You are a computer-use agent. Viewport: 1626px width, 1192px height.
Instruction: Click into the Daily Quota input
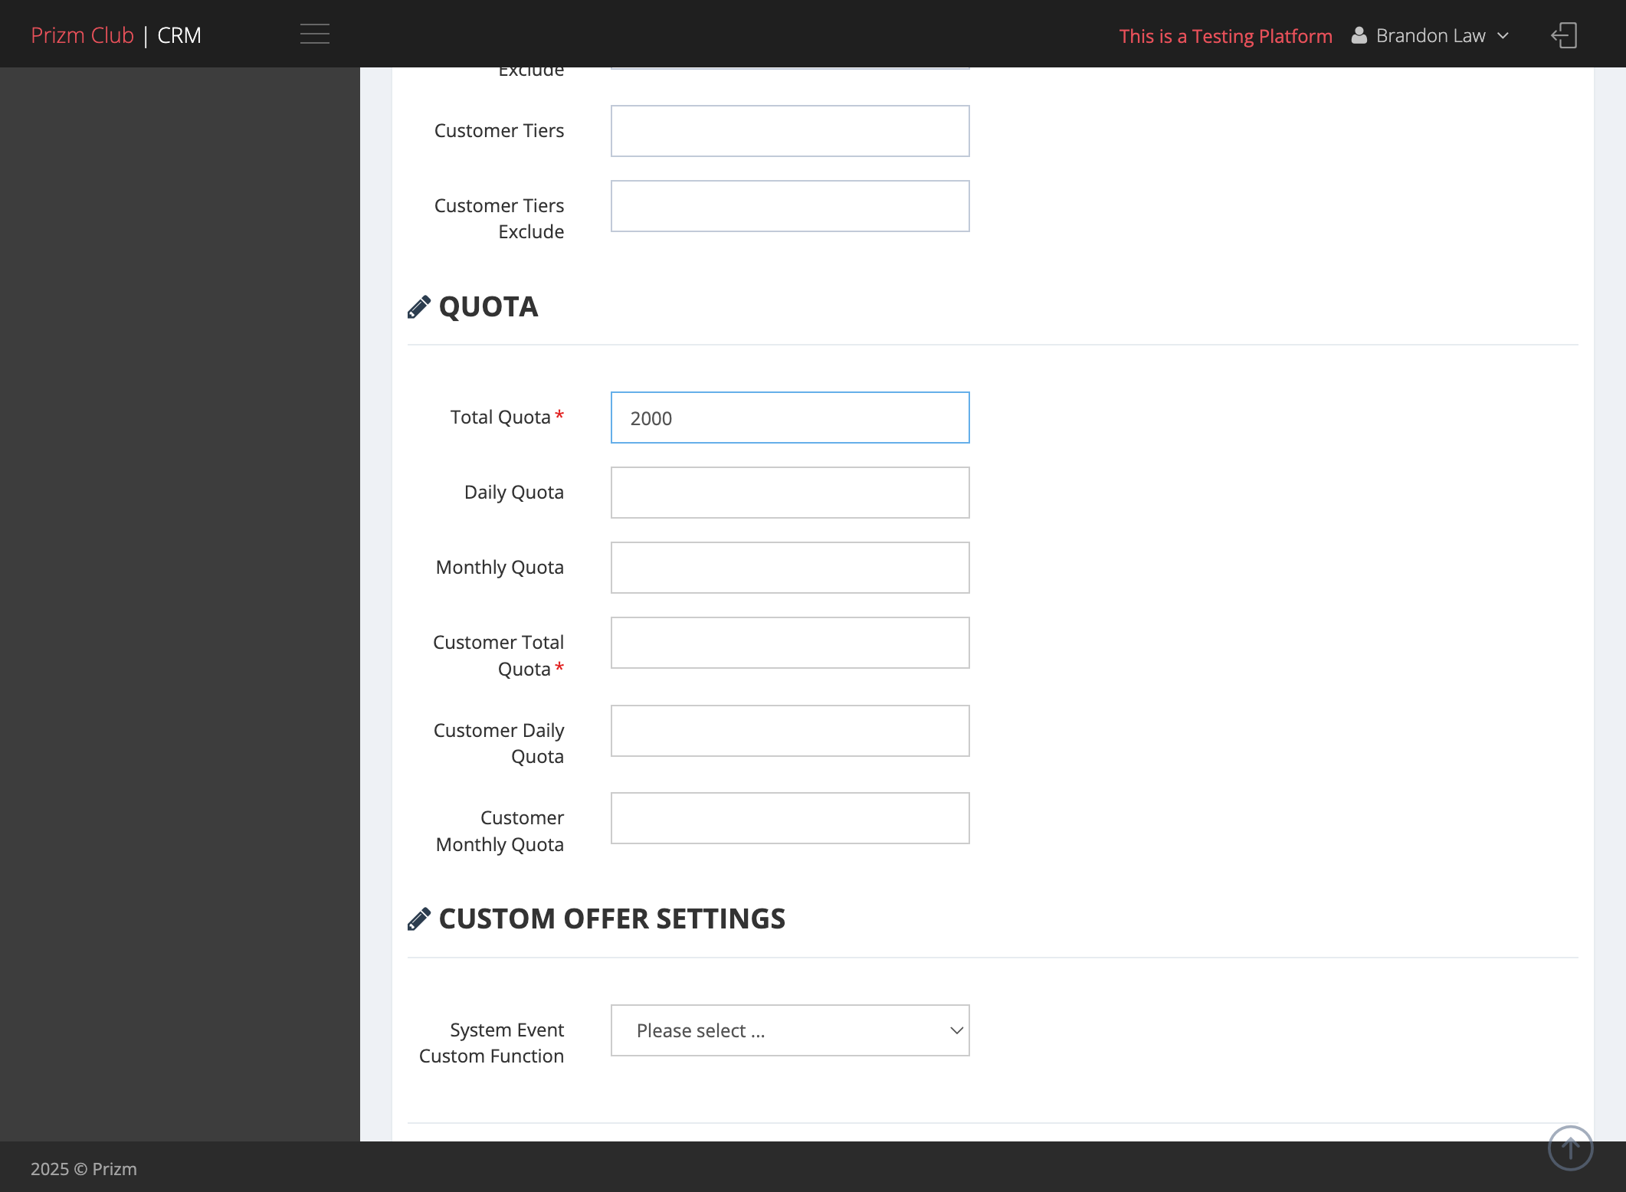[x=790, y=493]
